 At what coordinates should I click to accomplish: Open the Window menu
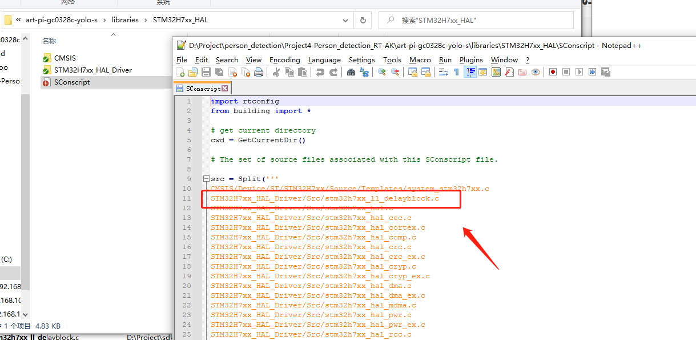coord(504,60)
